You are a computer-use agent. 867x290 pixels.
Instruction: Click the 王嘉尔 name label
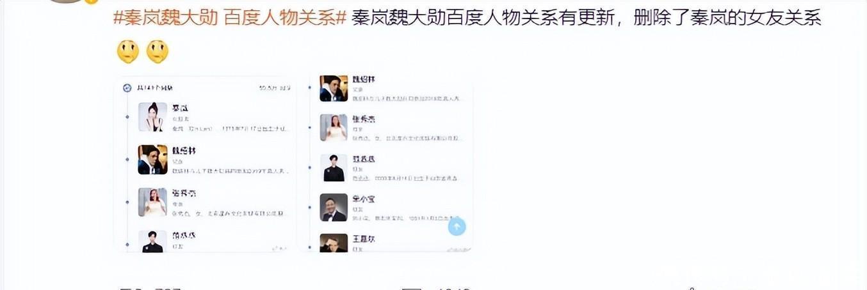(363, 239)
